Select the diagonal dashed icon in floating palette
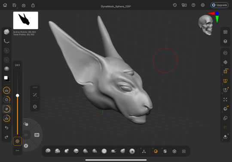This screenshot has height=162, width=232. [35, 95]
